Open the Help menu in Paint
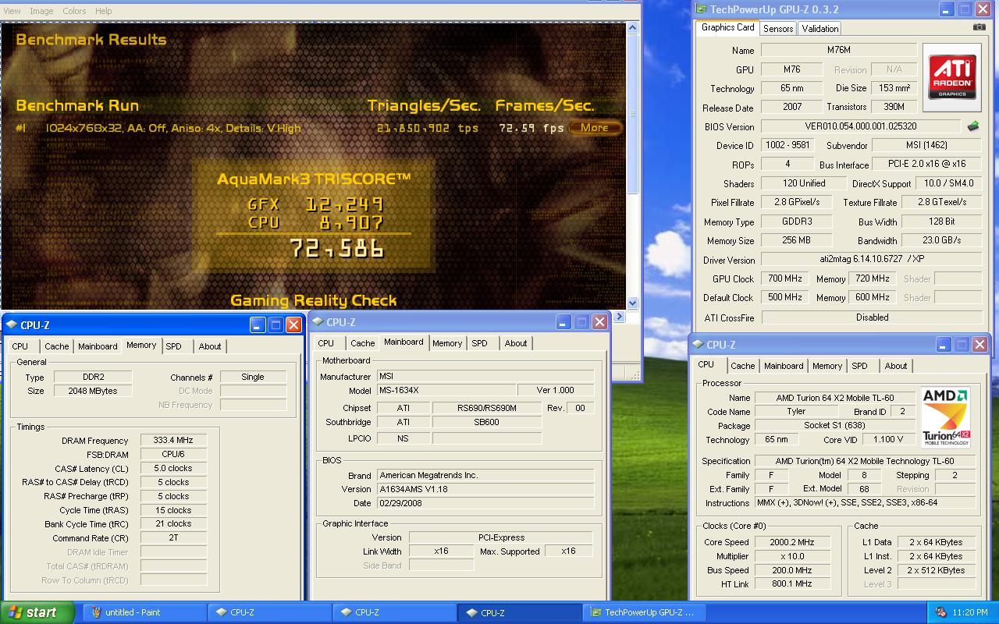This screenshot has height=624, width=999. point(103,11)
